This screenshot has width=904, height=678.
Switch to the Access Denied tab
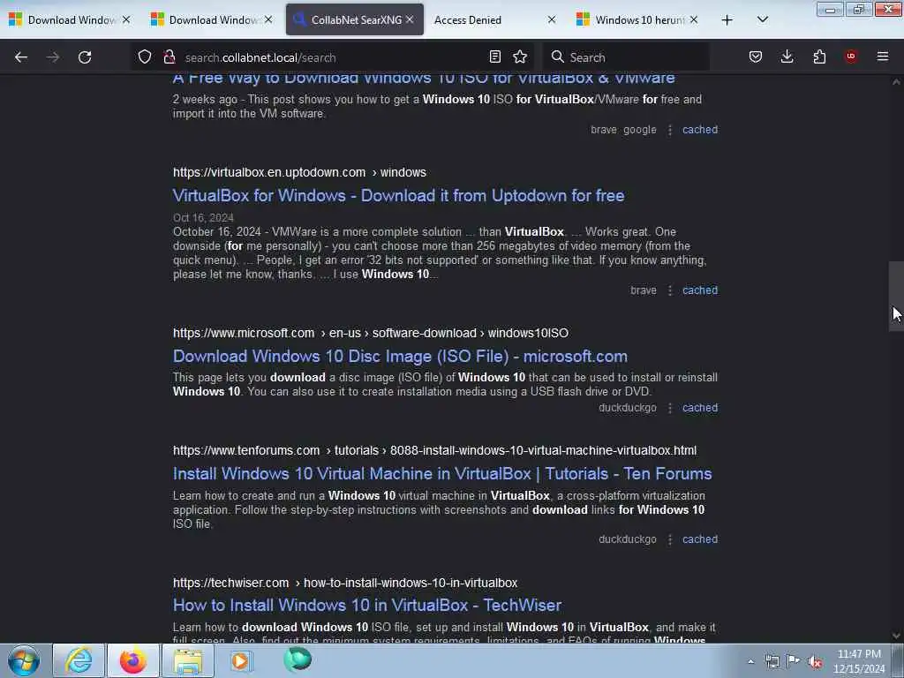click(x=494, y=19)
